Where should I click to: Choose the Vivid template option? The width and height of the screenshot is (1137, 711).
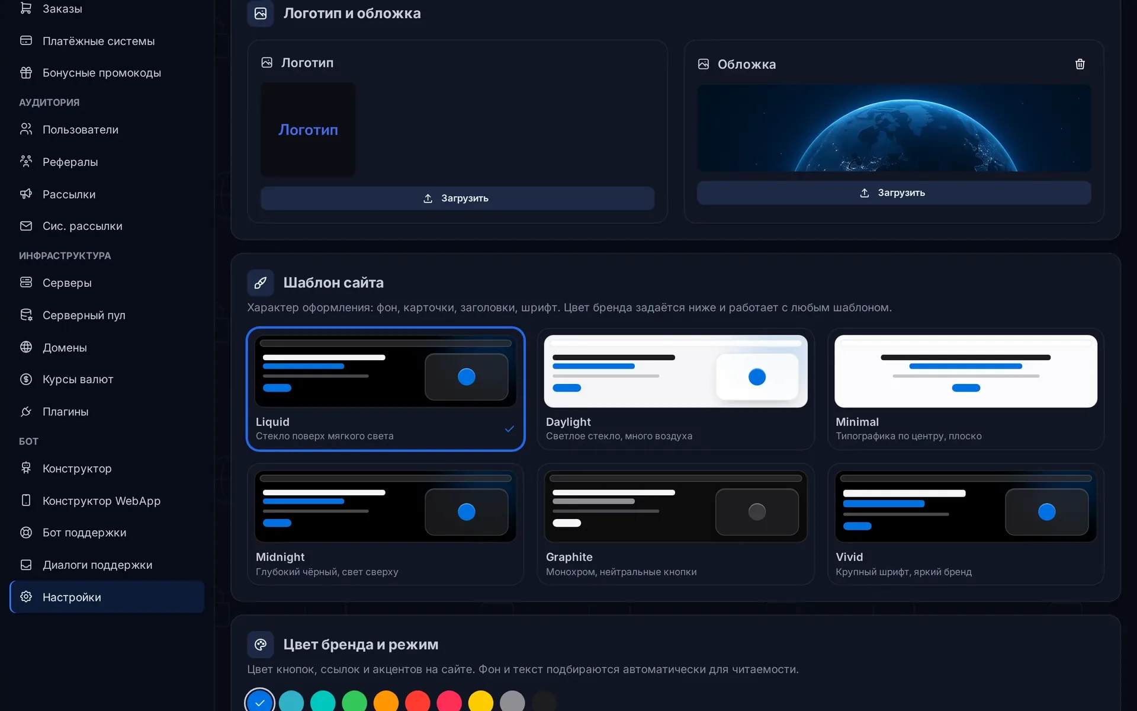[966, 524]
